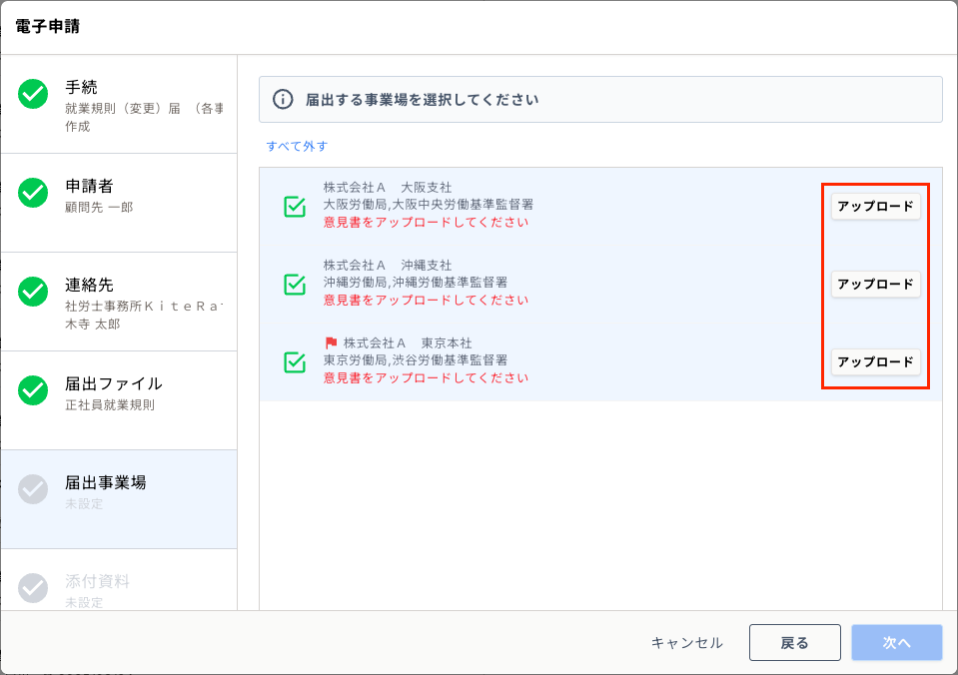Uncheck the 東京本社 checkbox

pyautogui.click(x=295, y=361)
